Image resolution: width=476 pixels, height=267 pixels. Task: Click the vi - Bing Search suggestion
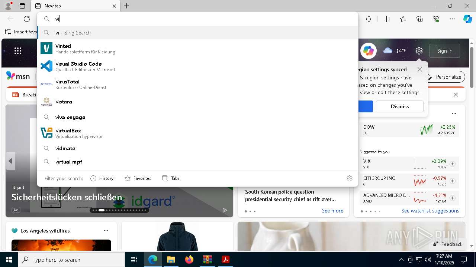197,33
